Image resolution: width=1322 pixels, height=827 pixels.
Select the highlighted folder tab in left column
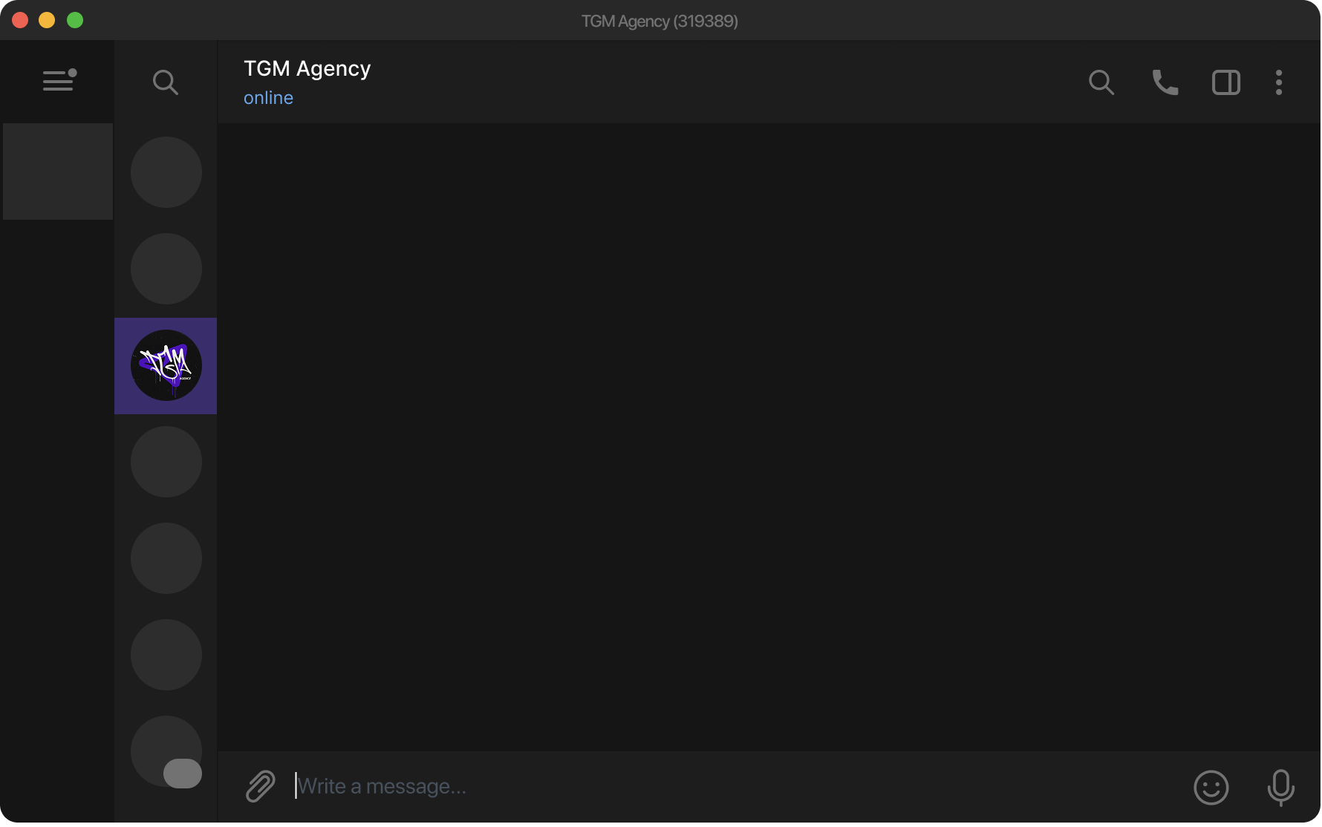58,171
